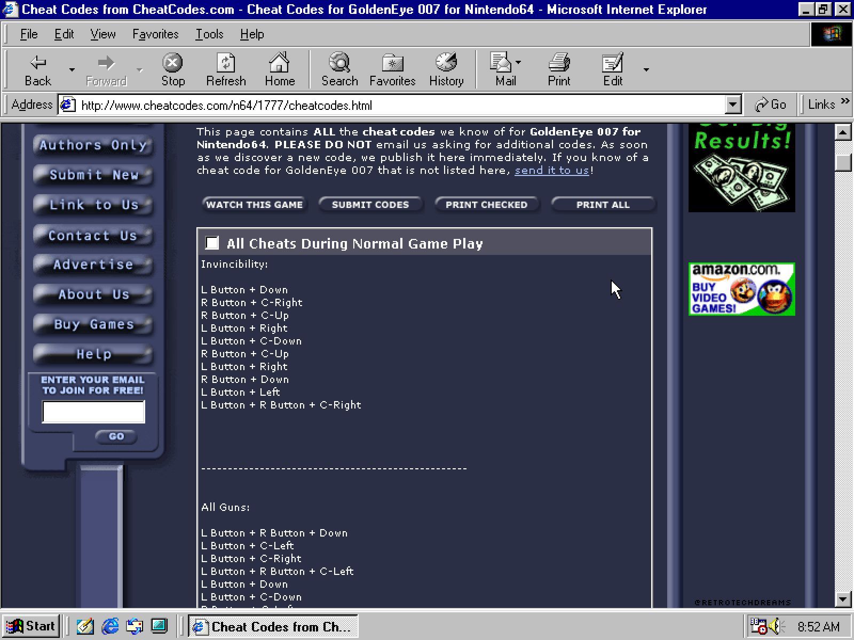
Task: Open the amazon.com Buy Video Games banner
Action: tap(742, 289)
